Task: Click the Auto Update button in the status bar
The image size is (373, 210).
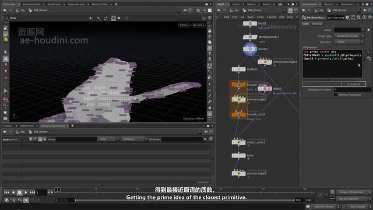Action: click(358, 206)
